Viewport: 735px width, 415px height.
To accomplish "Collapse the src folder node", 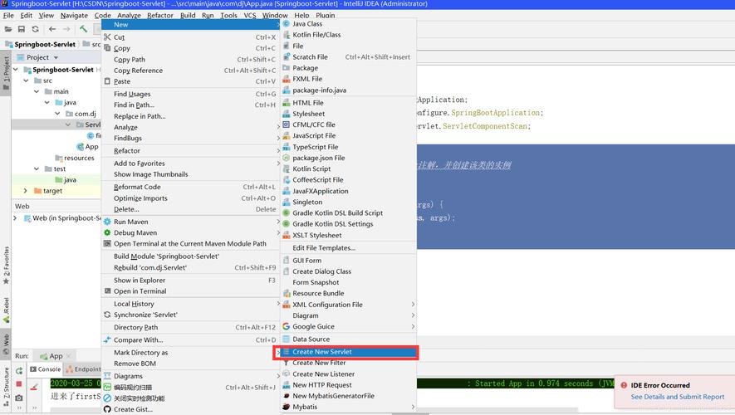I will tap(27, 81).
